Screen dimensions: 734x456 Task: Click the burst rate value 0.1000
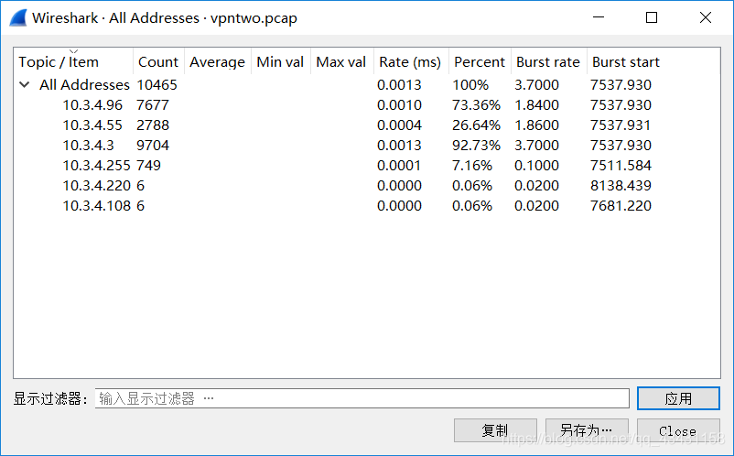click(x=536, y=165)
